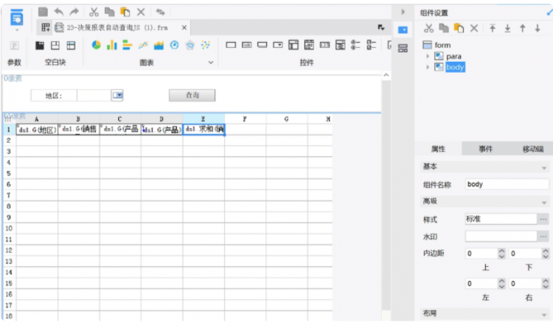Switch to the 属性 tab

click(x=438, y=149)
